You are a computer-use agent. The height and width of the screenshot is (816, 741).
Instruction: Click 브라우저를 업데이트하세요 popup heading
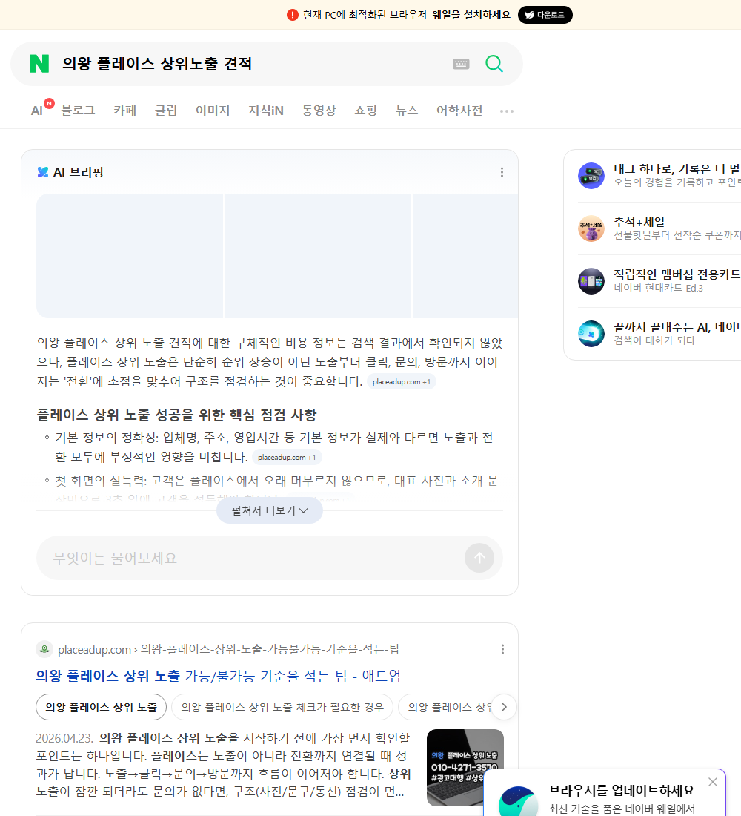tap(622, 791)
